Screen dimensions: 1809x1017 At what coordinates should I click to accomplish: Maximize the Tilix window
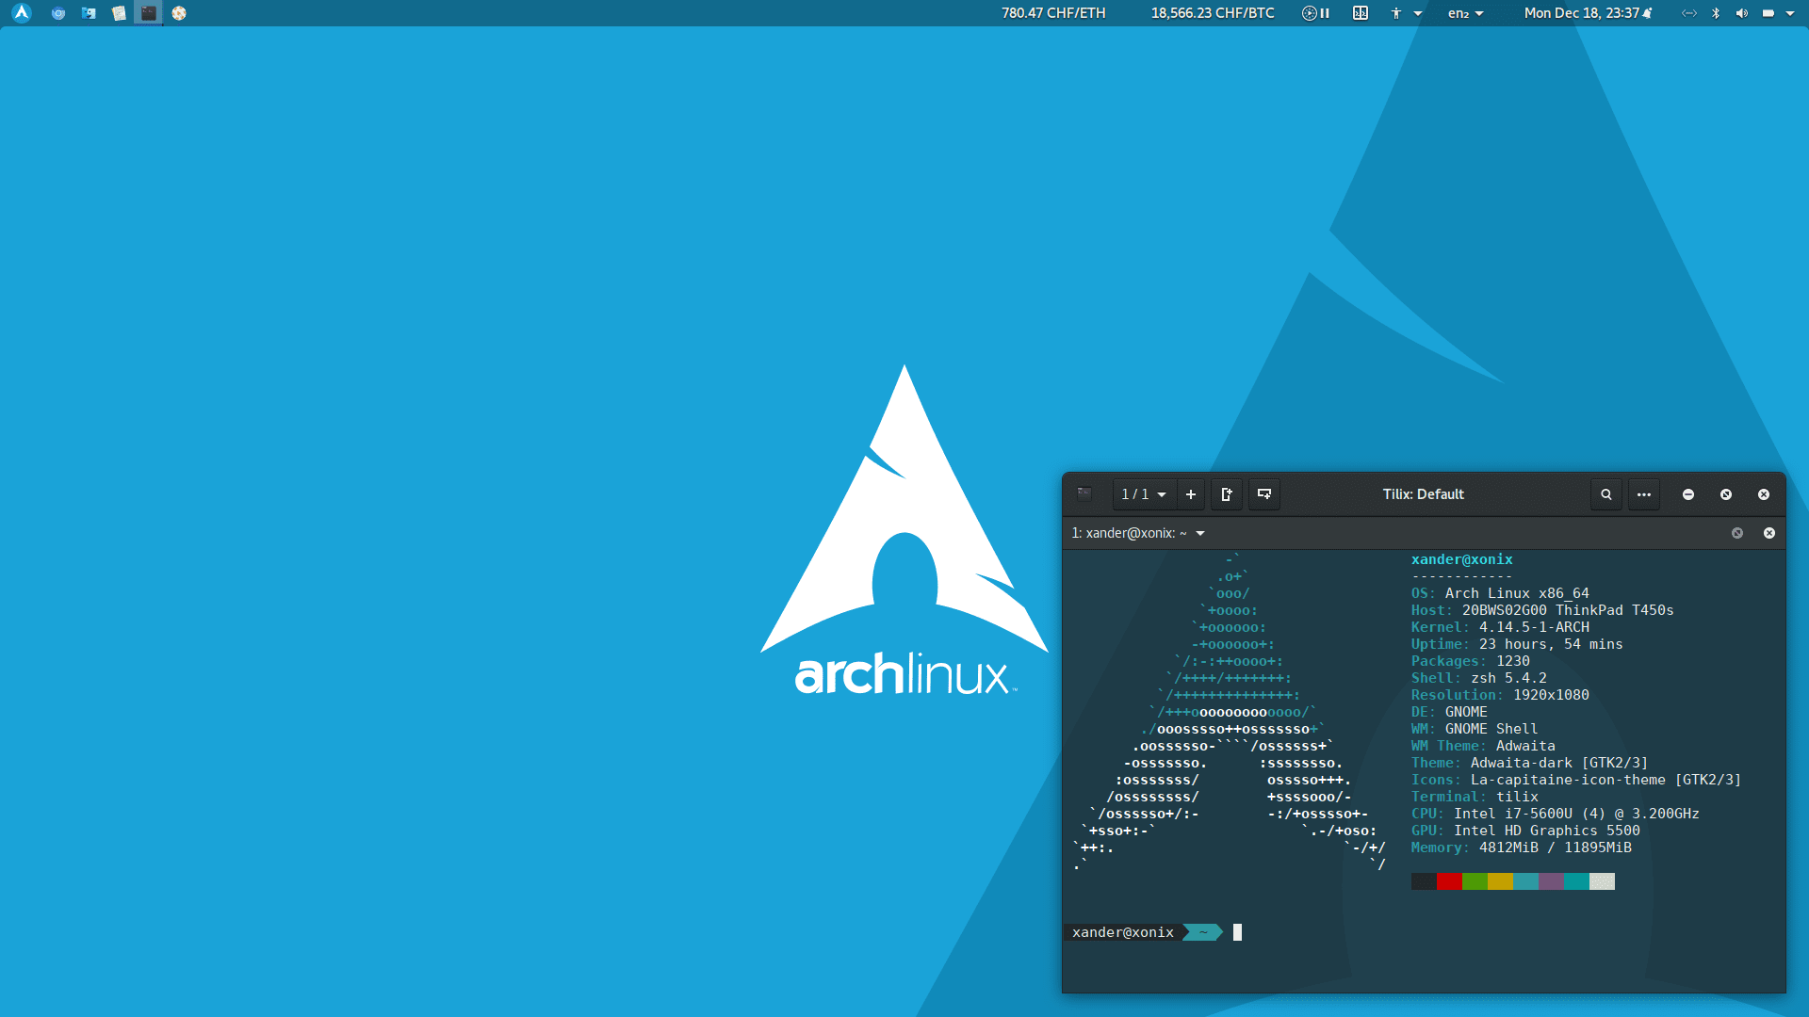click(x=1726, y=494)
